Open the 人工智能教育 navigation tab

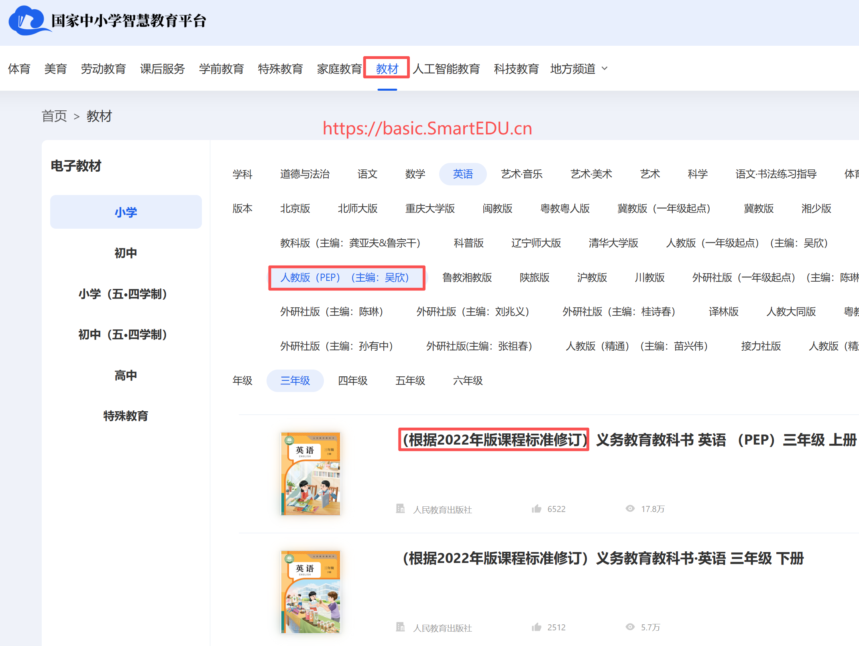tap(446, 69)
